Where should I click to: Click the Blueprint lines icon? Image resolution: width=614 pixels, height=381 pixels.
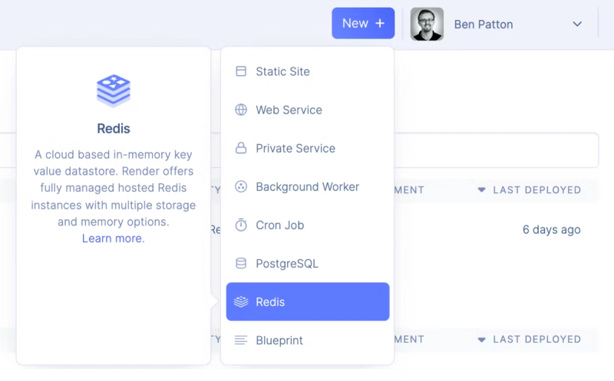[x=241, y=340]
